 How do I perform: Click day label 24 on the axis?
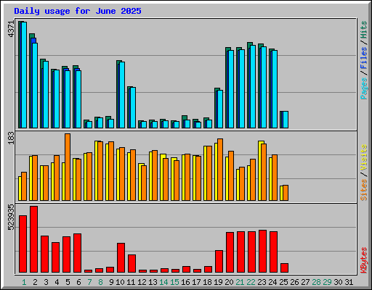click(272, 282)
